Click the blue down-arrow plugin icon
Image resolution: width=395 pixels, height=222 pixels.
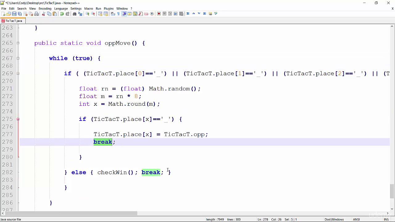pyautogui.click(x=199, y=14)
